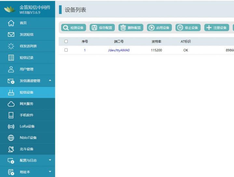Image resolution: width=234 pixels, height=177 pixels.
Task: Click the 序号 column header
Action: click(85, 42)
